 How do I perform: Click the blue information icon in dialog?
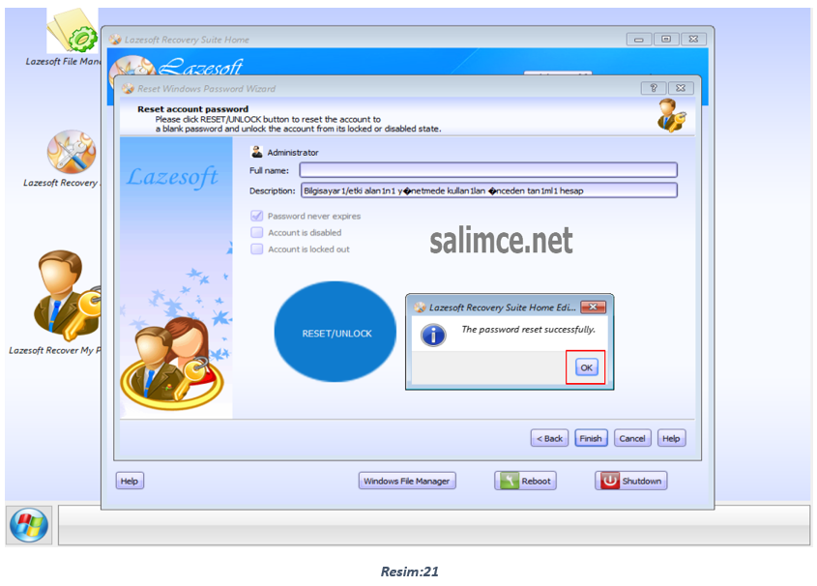[x=435, y=335]
